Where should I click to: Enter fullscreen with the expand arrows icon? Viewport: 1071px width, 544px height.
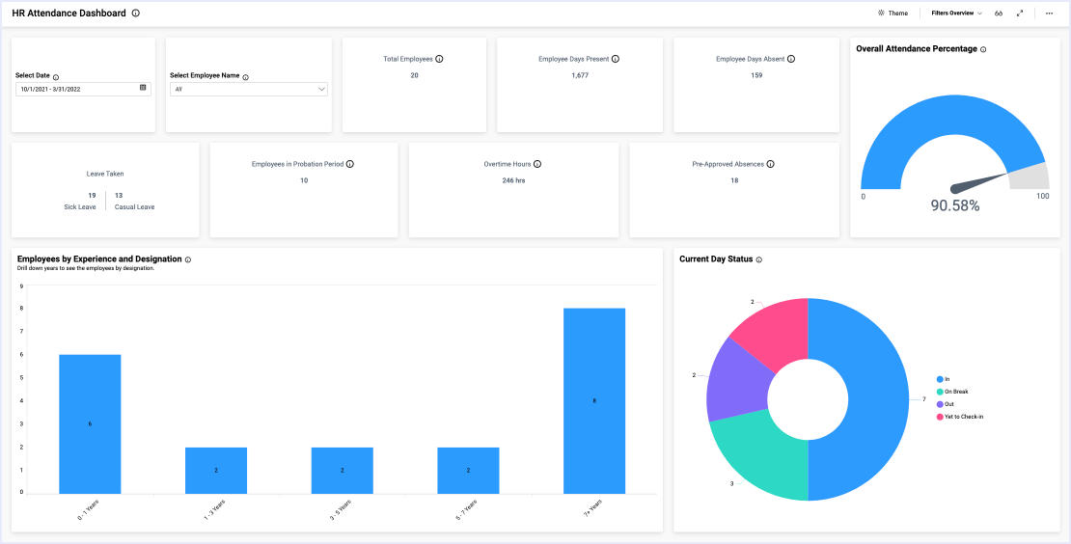pos(1020,14)
